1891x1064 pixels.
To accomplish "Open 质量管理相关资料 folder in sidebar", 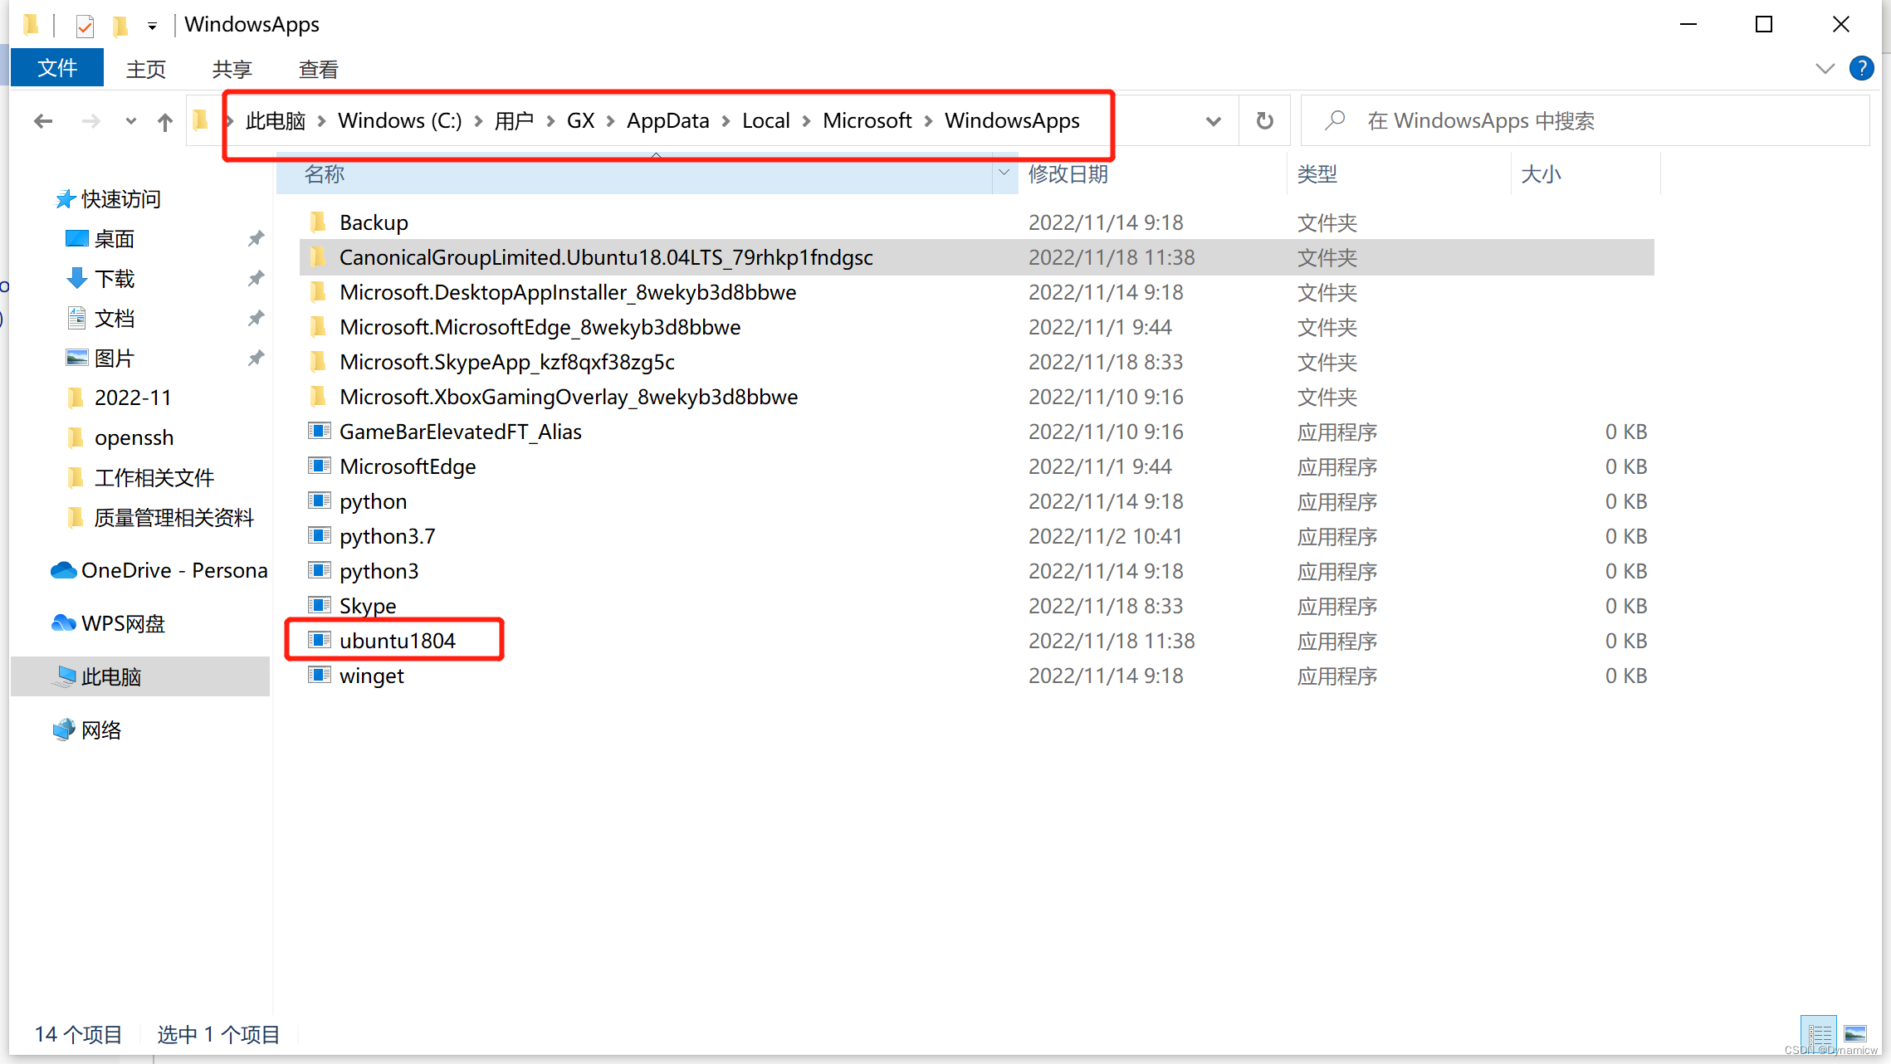I will 173,518.
